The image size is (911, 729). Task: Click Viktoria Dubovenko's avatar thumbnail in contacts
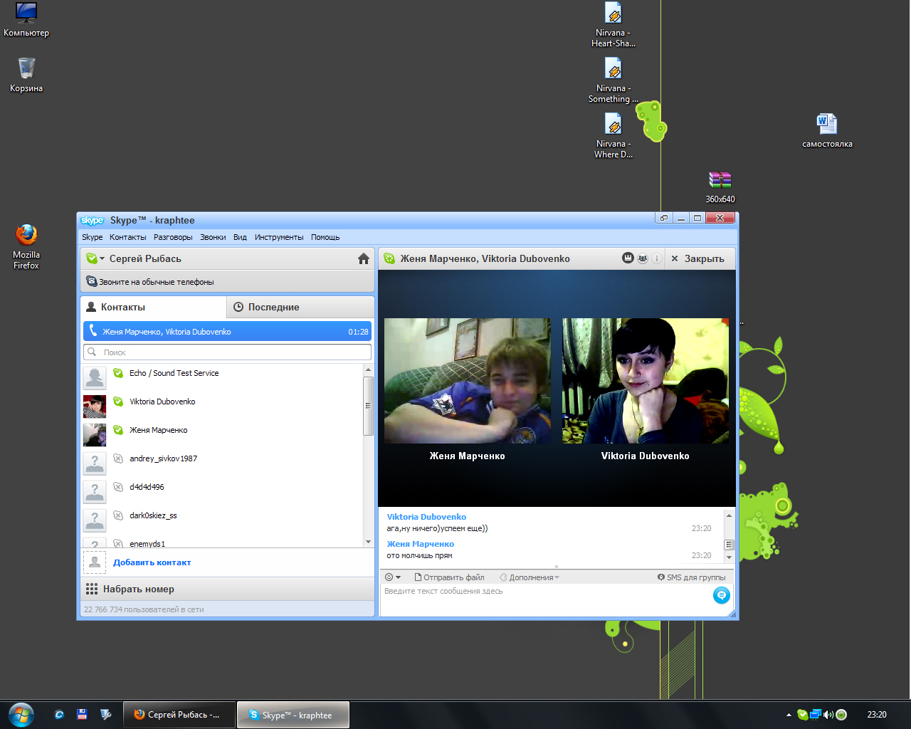[95, 407]
